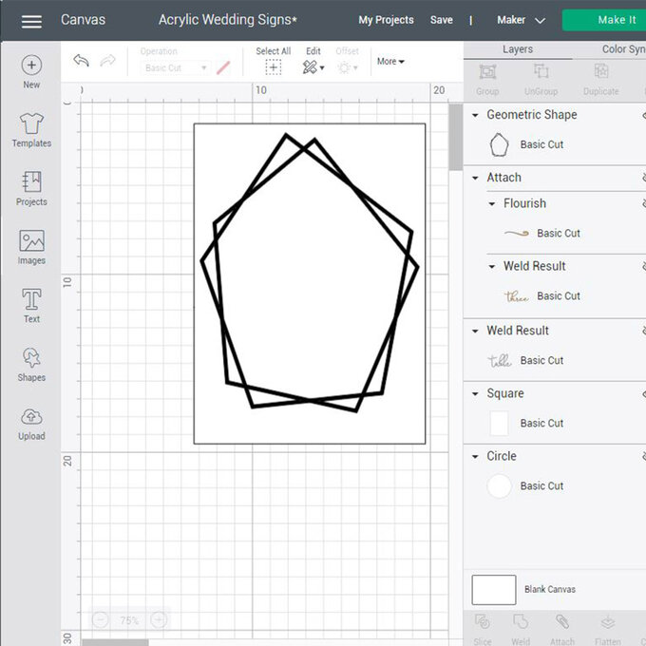Viewport: 646px width, 646px height.
Task: Open the hamburger main menu
Action: click(x=31, y=21)
